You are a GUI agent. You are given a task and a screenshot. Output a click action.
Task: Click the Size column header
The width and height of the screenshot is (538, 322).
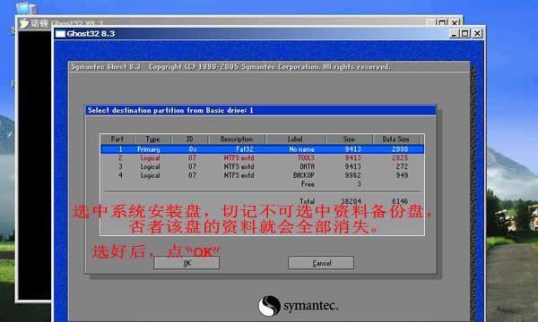[x=349, y=139]
